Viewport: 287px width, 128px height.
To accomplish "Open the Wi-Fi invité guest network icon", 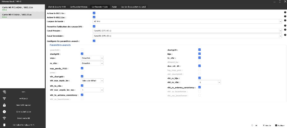I will click(x=4, y=98).
